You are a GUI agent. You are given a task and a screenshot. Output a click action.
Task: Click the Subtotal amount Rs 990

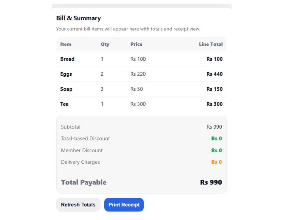214,127
